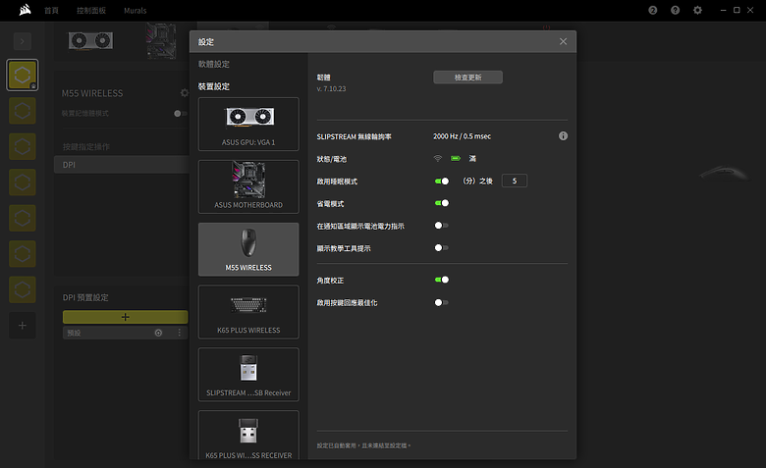Add a new profile with plus icon
Screen dimensions: 766x468
pyautogui.click(x=22, y=326)
